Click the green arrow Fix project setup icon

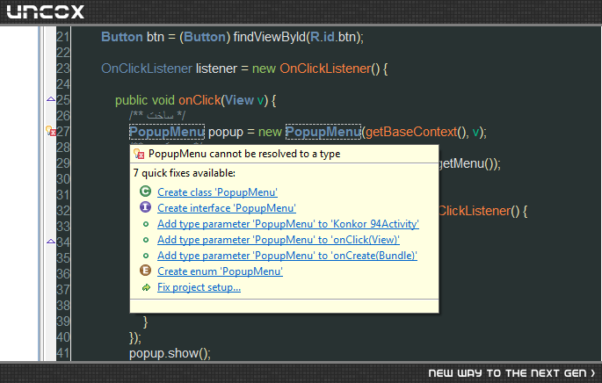[x=146, y=287]
